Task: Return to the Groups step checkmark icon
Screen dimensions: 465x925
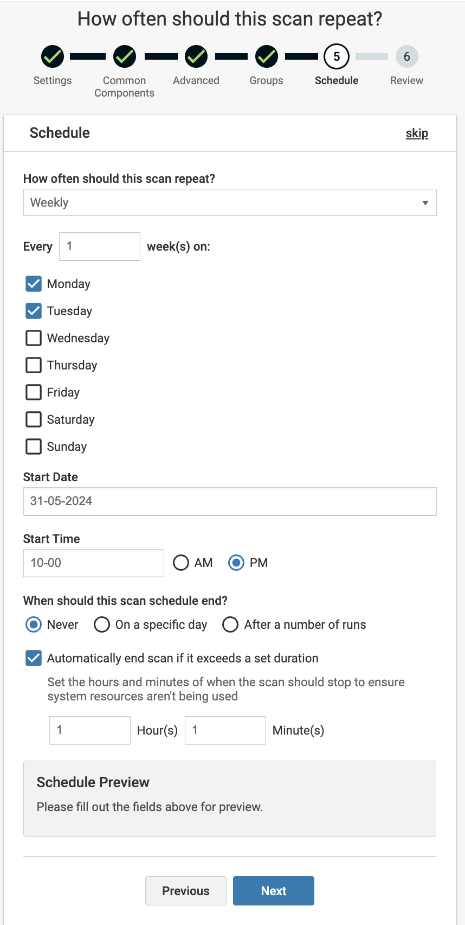Action: click(267, 56)
